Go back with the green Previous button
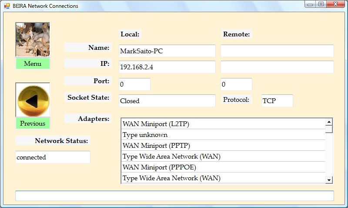The width and height of the screenshot is (348, 208). pyautogui.click(x=33, y=123)
